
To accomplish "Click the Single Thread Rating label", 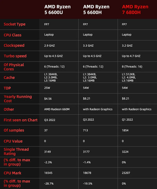I will 16,152.
